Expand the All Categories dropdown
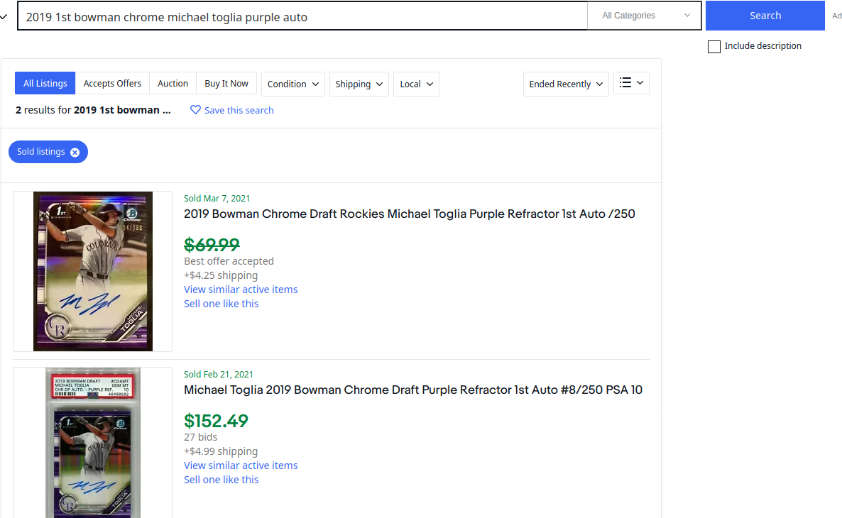The height and width of the screenshot is (518, 842). pos(645,16)
